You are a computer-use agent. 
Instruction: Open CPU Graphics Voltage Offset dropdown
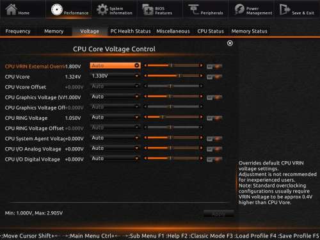[x=115, y=107]
